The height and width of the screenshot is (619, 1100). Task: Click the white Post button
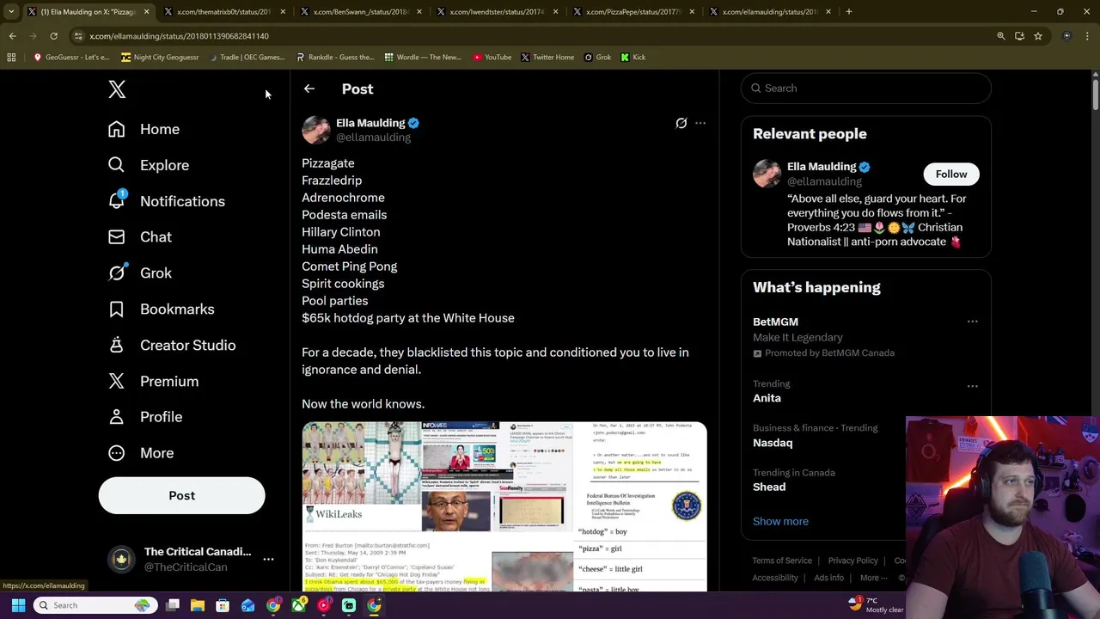(x=181, y=495)
